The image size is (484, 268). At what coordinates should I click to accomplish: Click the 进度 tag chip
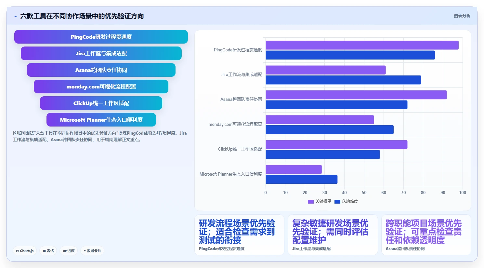pyautogui.click(x=69, y=251)
